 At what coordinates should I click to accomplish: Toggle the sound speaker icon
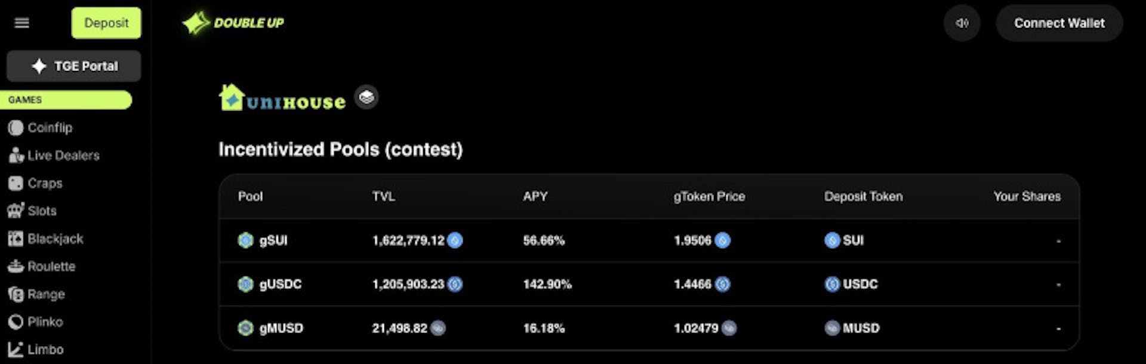point(962,23)
